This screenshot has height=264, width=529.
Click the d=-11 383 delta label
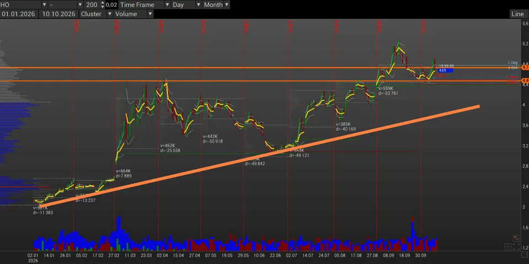click(43, 213)
